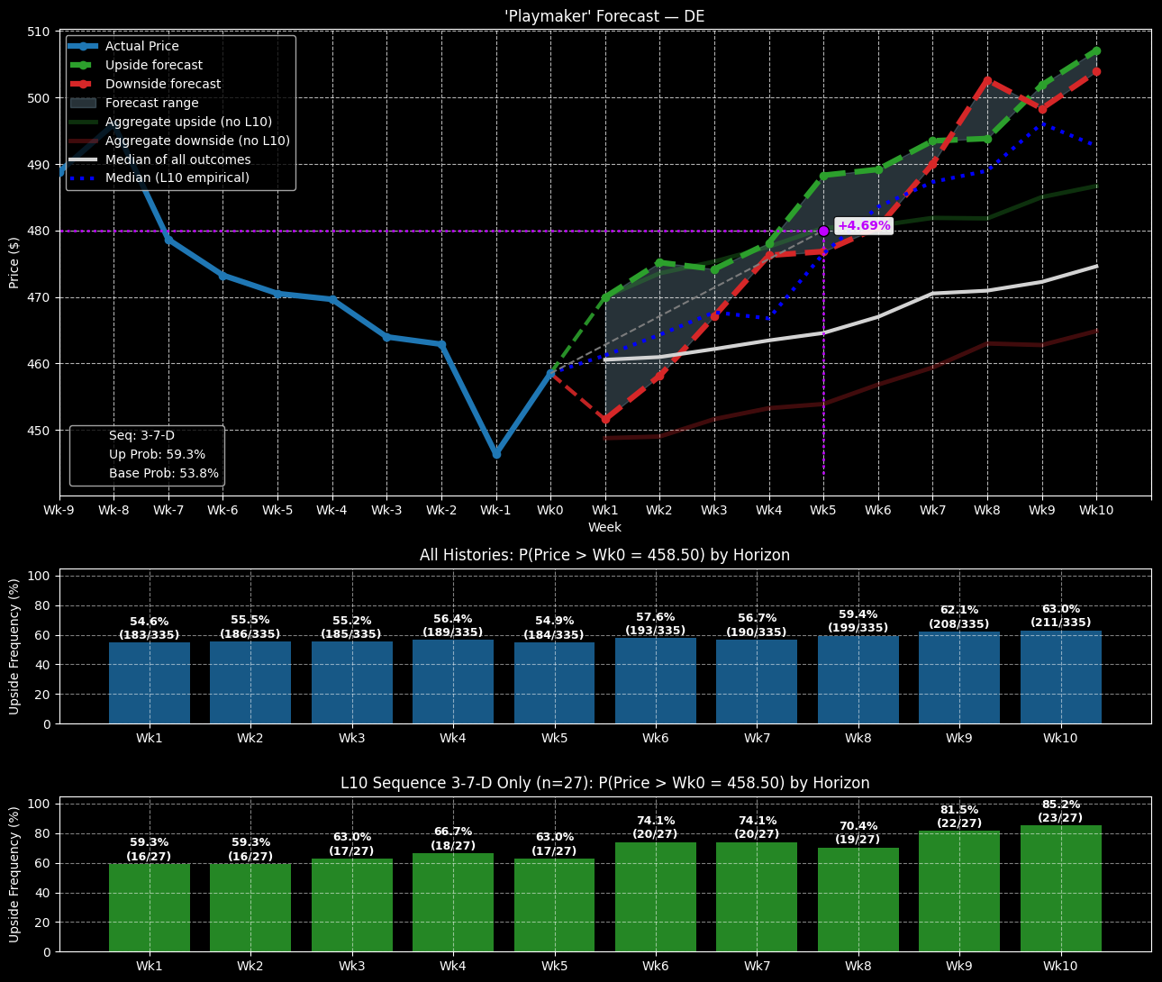This screenshot has height=982, width=1162.
Task: Click the 74.1% (20/27) label above green Wk6 bar
Action: 656,828
